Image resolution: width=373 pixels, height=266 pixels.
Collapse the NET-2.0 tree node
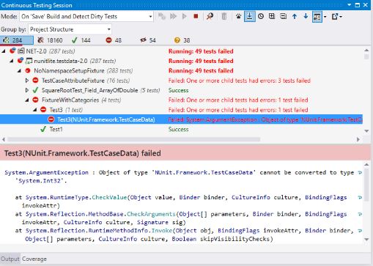[x=4, y=51]
